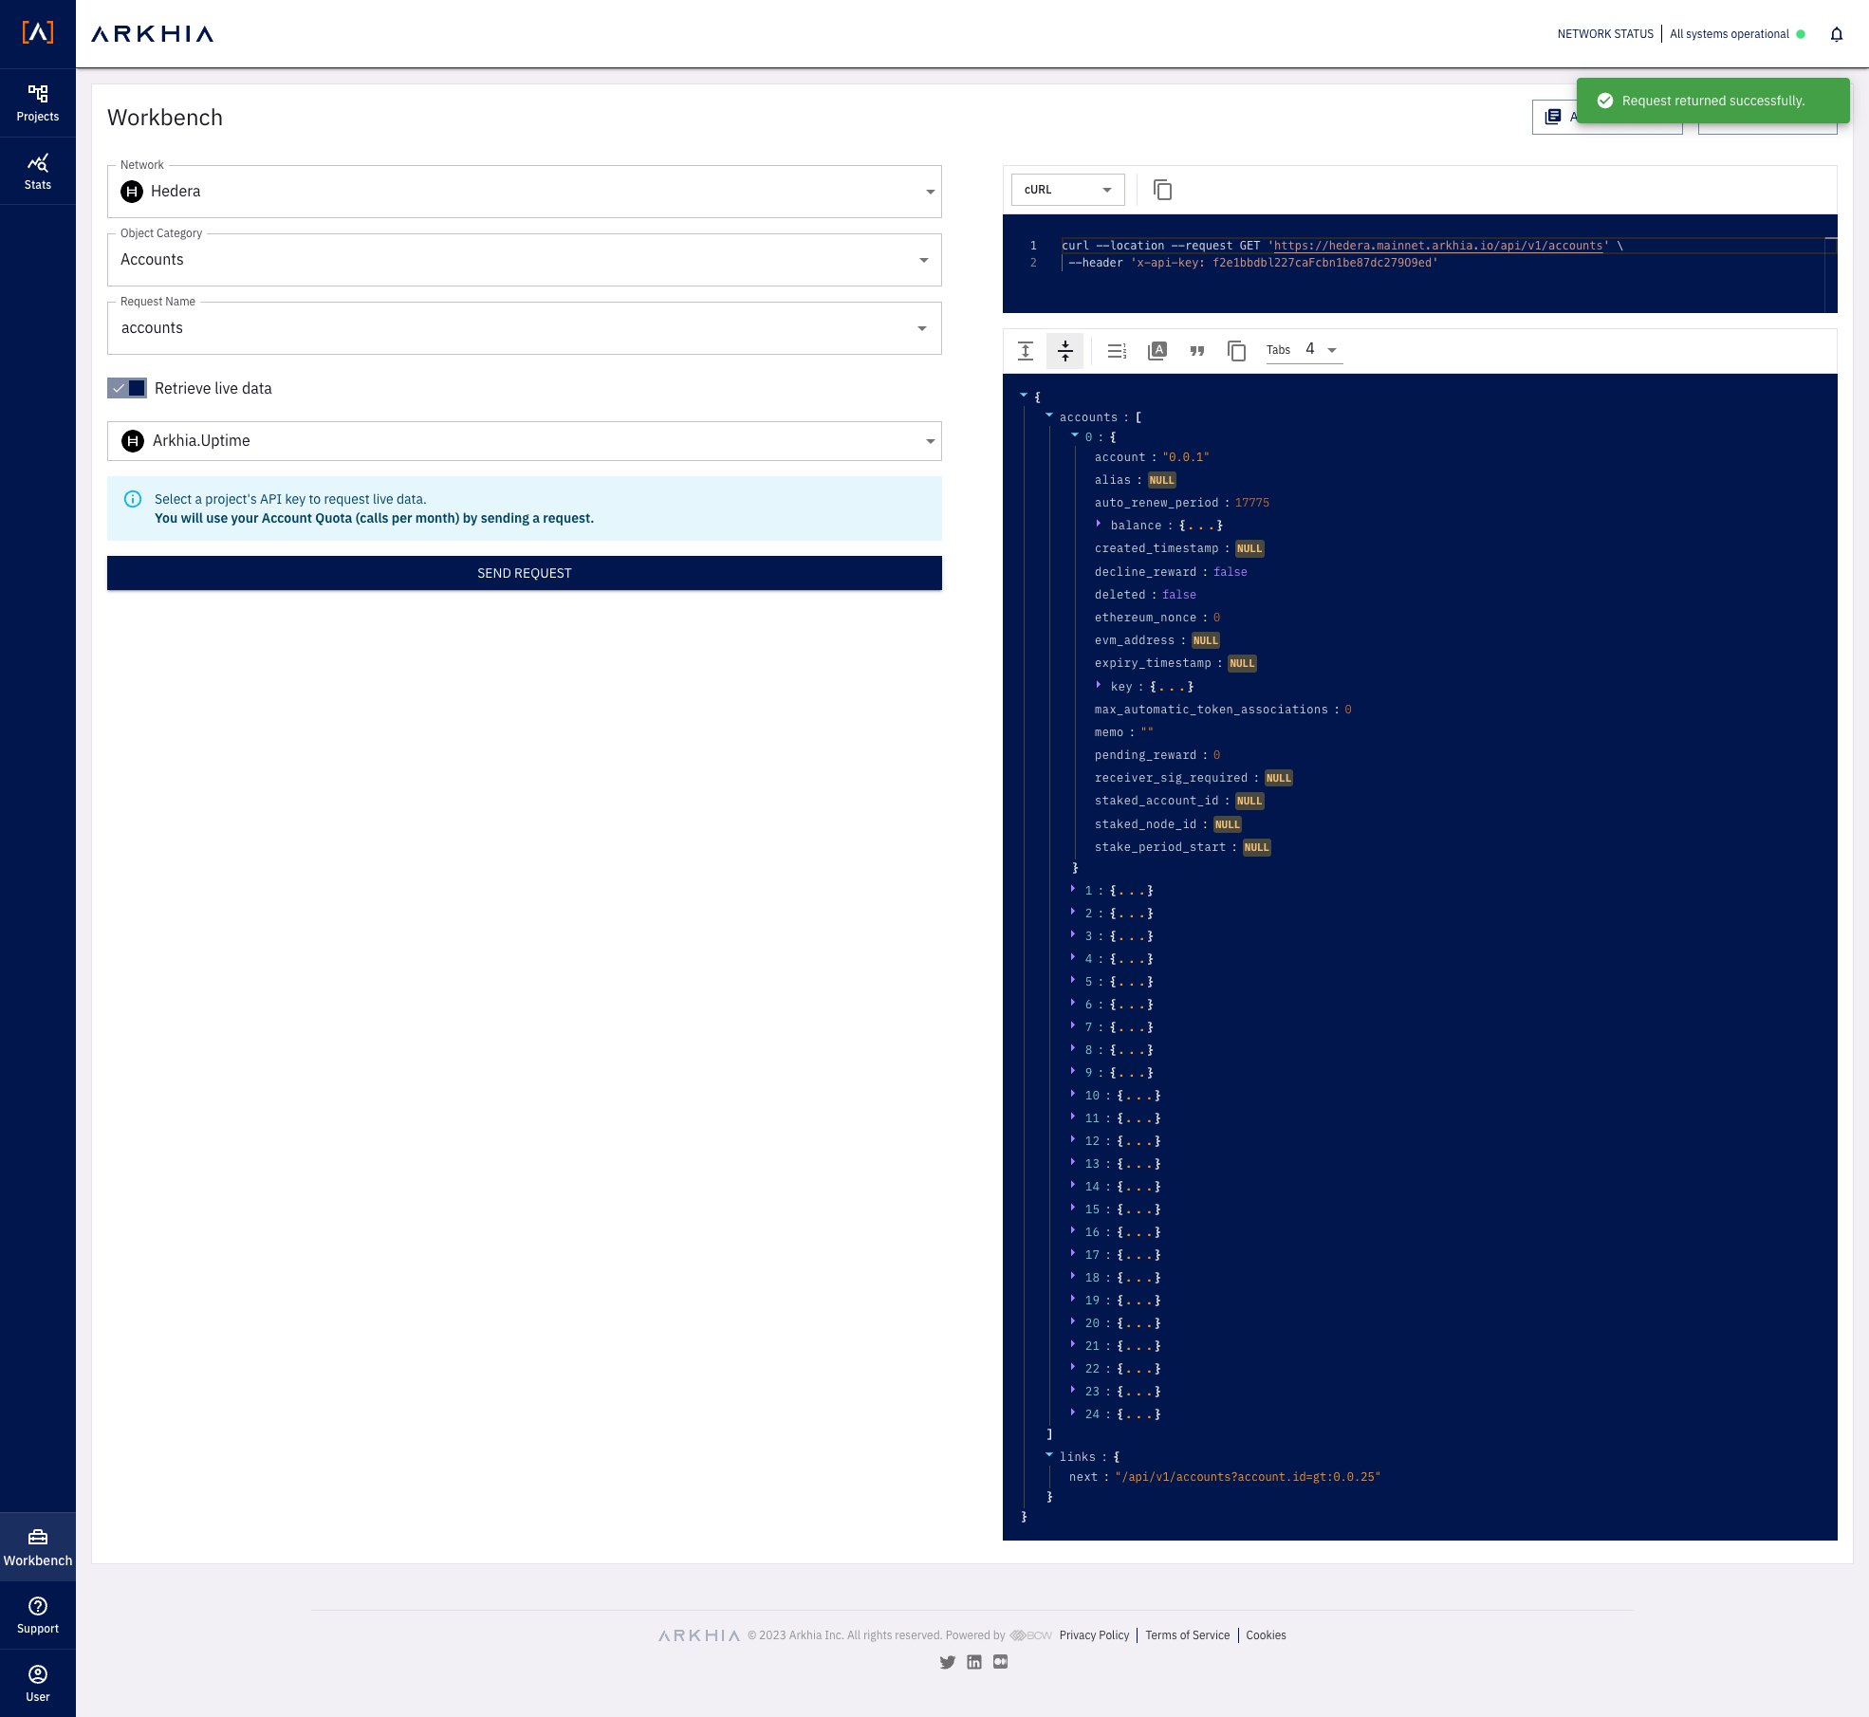
Task: Click the Arkhia bracket logo icon
Action: coord(38,32)
